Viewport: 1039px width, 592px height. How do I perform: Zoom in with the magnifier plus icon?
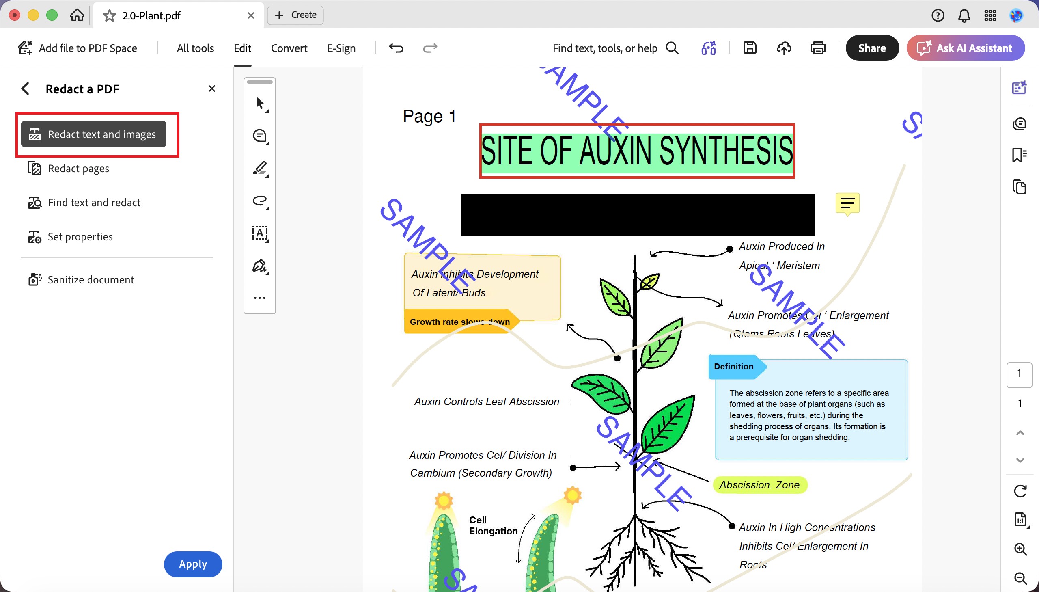(1020, 549)
